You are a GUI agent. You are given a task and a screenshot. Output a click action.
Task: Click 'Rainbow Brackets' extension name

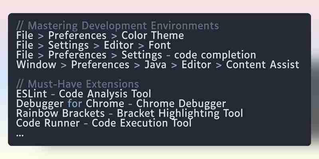click(61, 113)
